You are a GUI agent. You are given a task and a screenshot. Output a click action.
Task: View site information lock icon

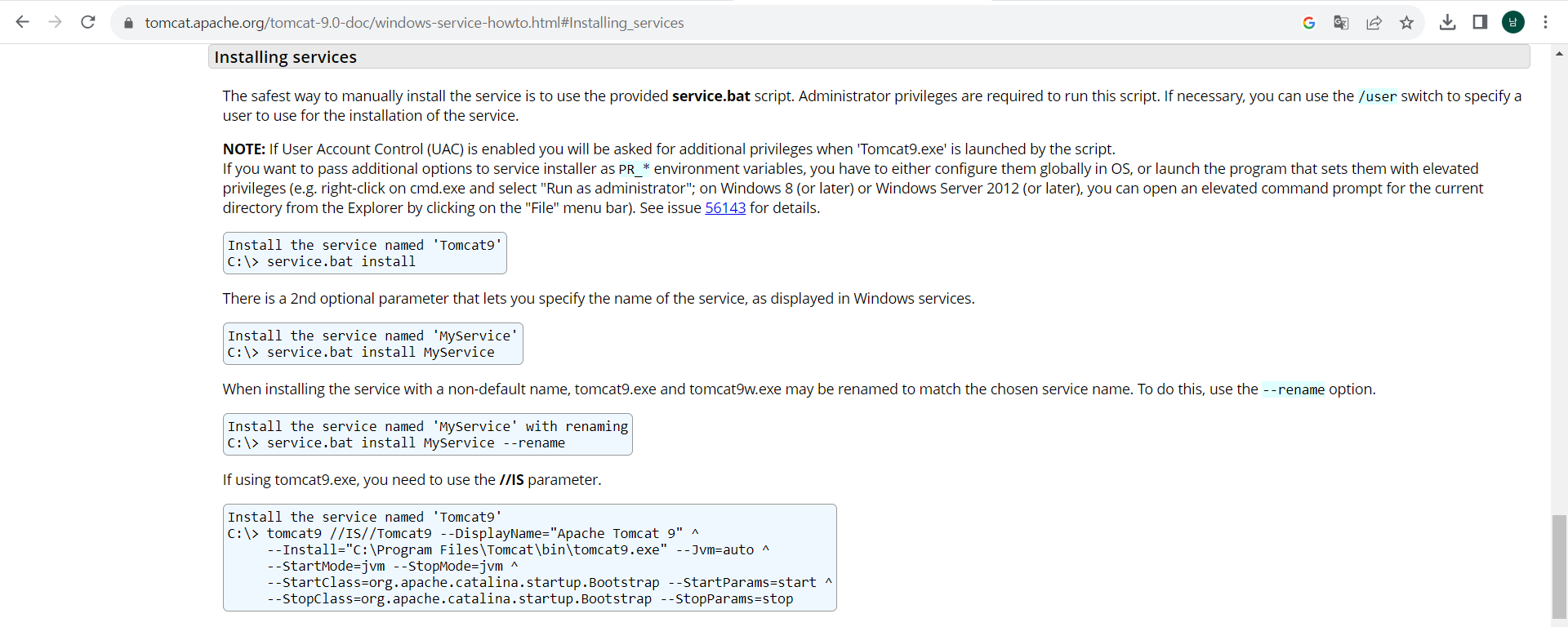point(128,23)
